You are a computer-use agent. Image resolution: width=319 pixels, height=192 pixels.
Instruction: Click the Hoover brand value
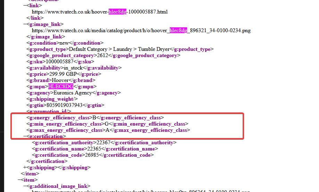pyautogui.click(x=60, y=80)
